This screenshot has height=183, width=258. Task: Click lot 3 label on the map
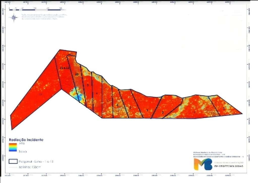163,112
